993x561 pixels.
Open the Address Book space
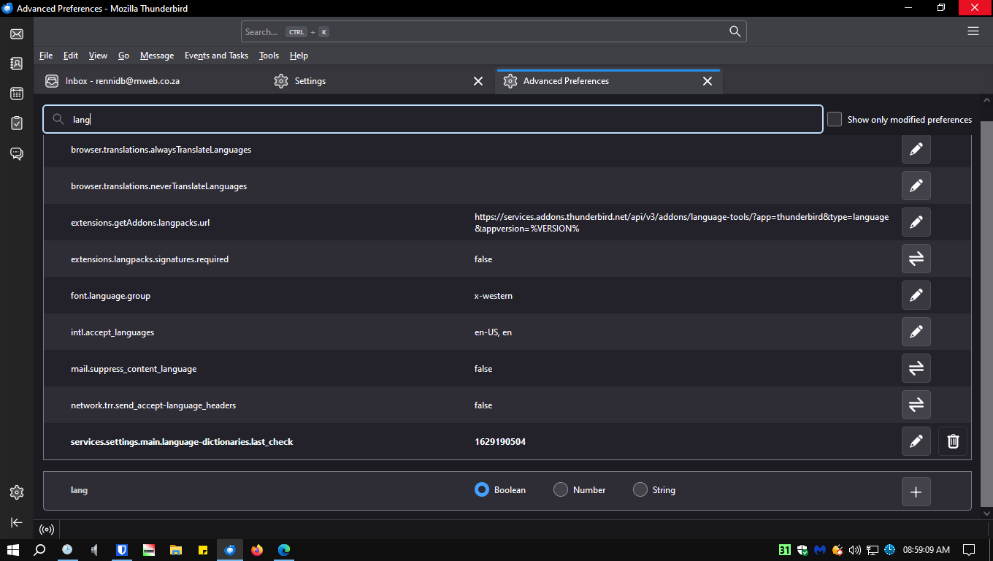(17, 64)
